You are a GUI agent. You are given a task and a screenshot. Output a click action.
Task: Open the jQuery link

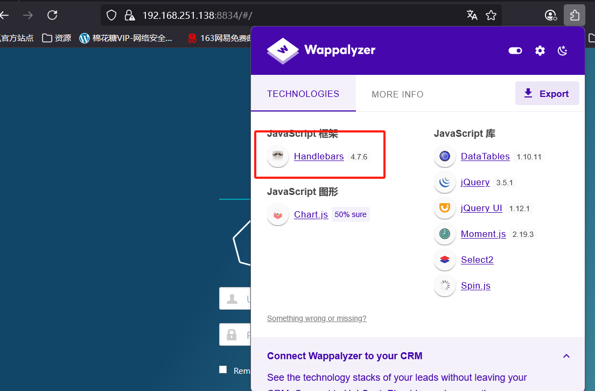[x=475, y=182]
